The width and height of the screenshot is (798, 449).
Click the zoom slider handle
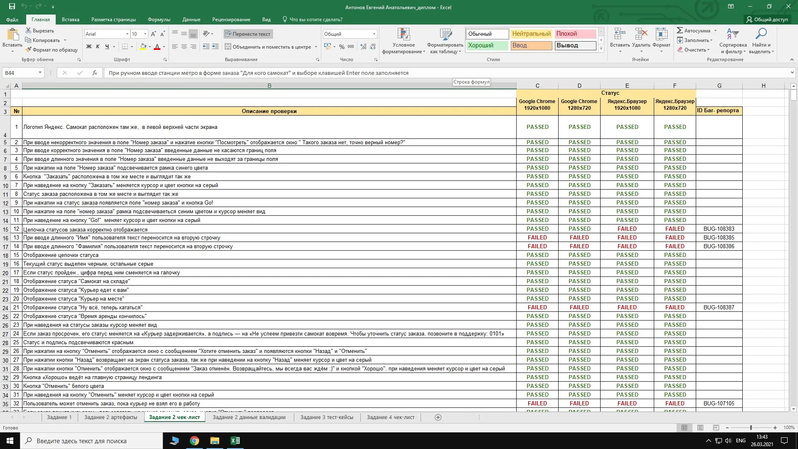[751, 428]
